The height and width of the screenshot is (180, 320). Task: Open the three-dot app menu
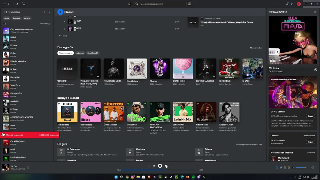4,4
